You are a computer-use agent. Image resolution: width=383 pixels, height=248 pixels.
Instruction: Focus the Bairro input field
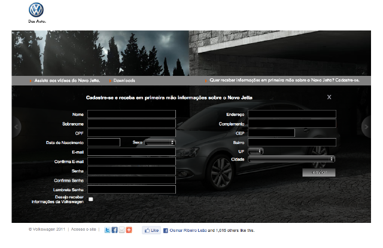[292, 142]
